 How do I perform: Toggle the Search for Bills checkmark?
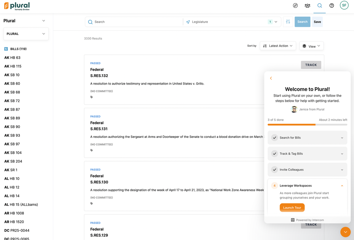point(274,138)
